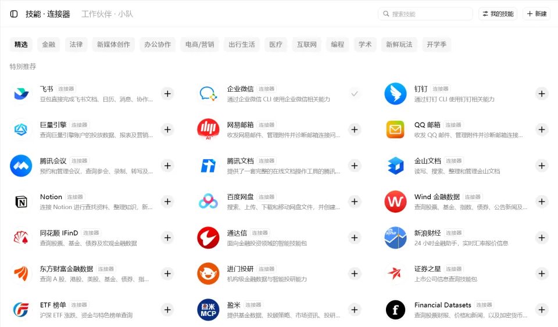Add the 百度网盘 connector with plus button
This screenshot has height=327, width=558.
tap(355, 202)
